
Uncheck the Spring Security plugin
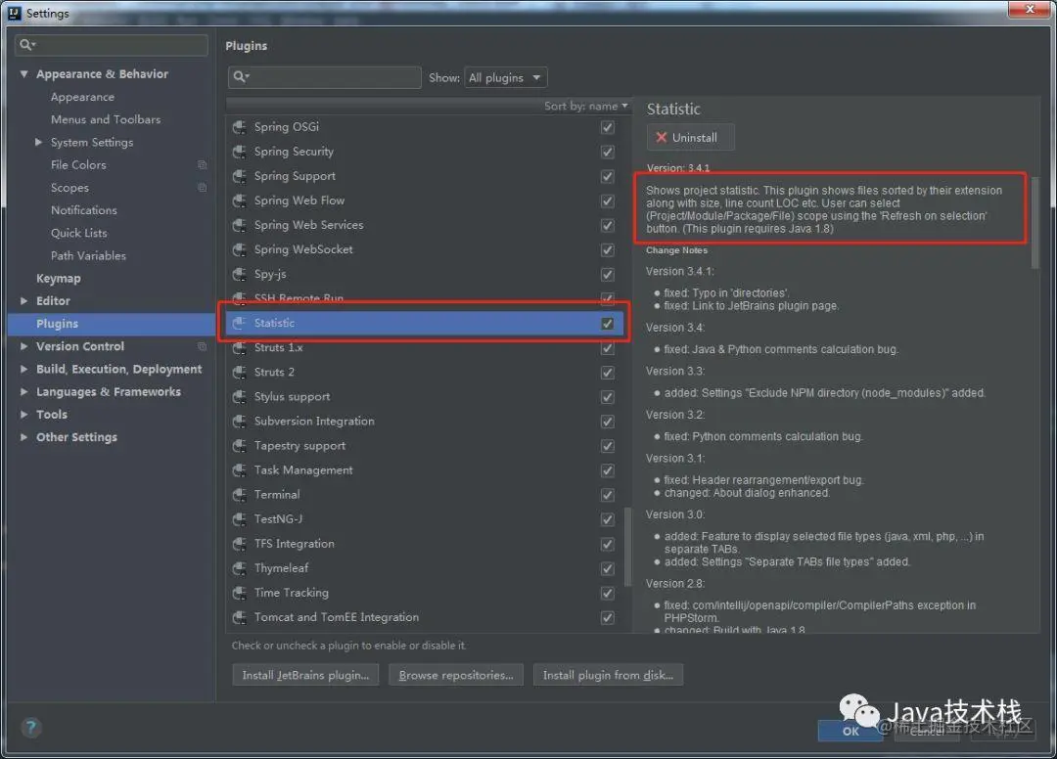click(608, 152)
